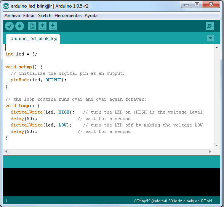Save the sketch with the down-arrow icon

(x=53, y=26)
